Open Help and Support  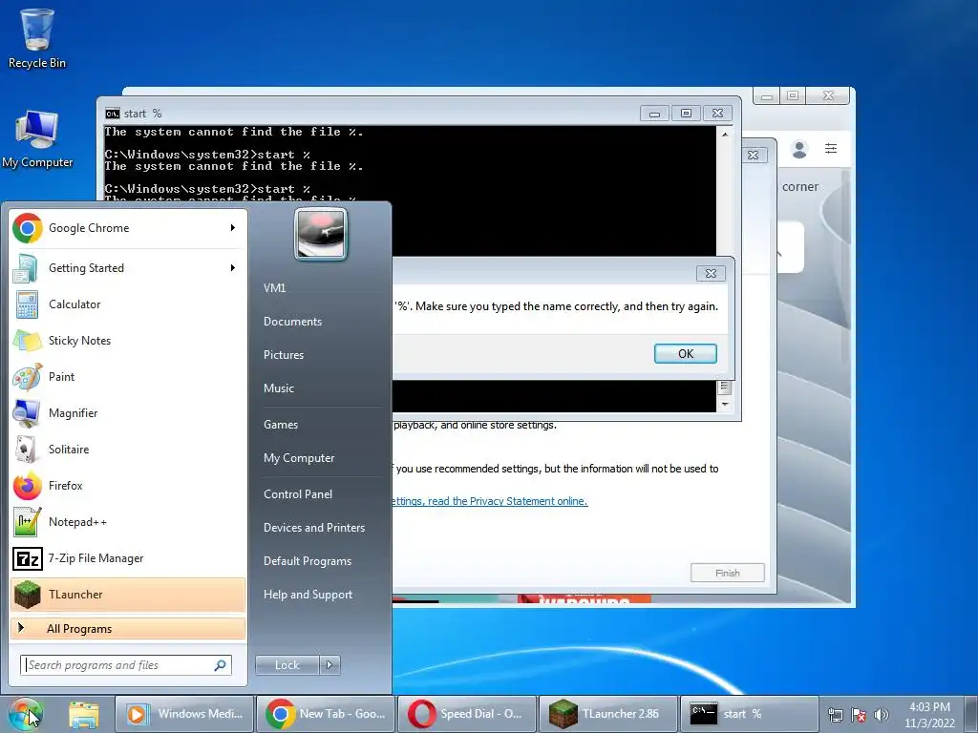point(308,595)
